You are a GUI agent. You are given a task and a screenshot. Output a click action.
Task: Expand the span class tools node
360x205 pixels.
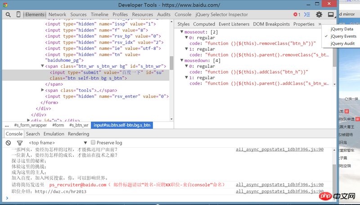pyautogui.click(x=43, y=90)
